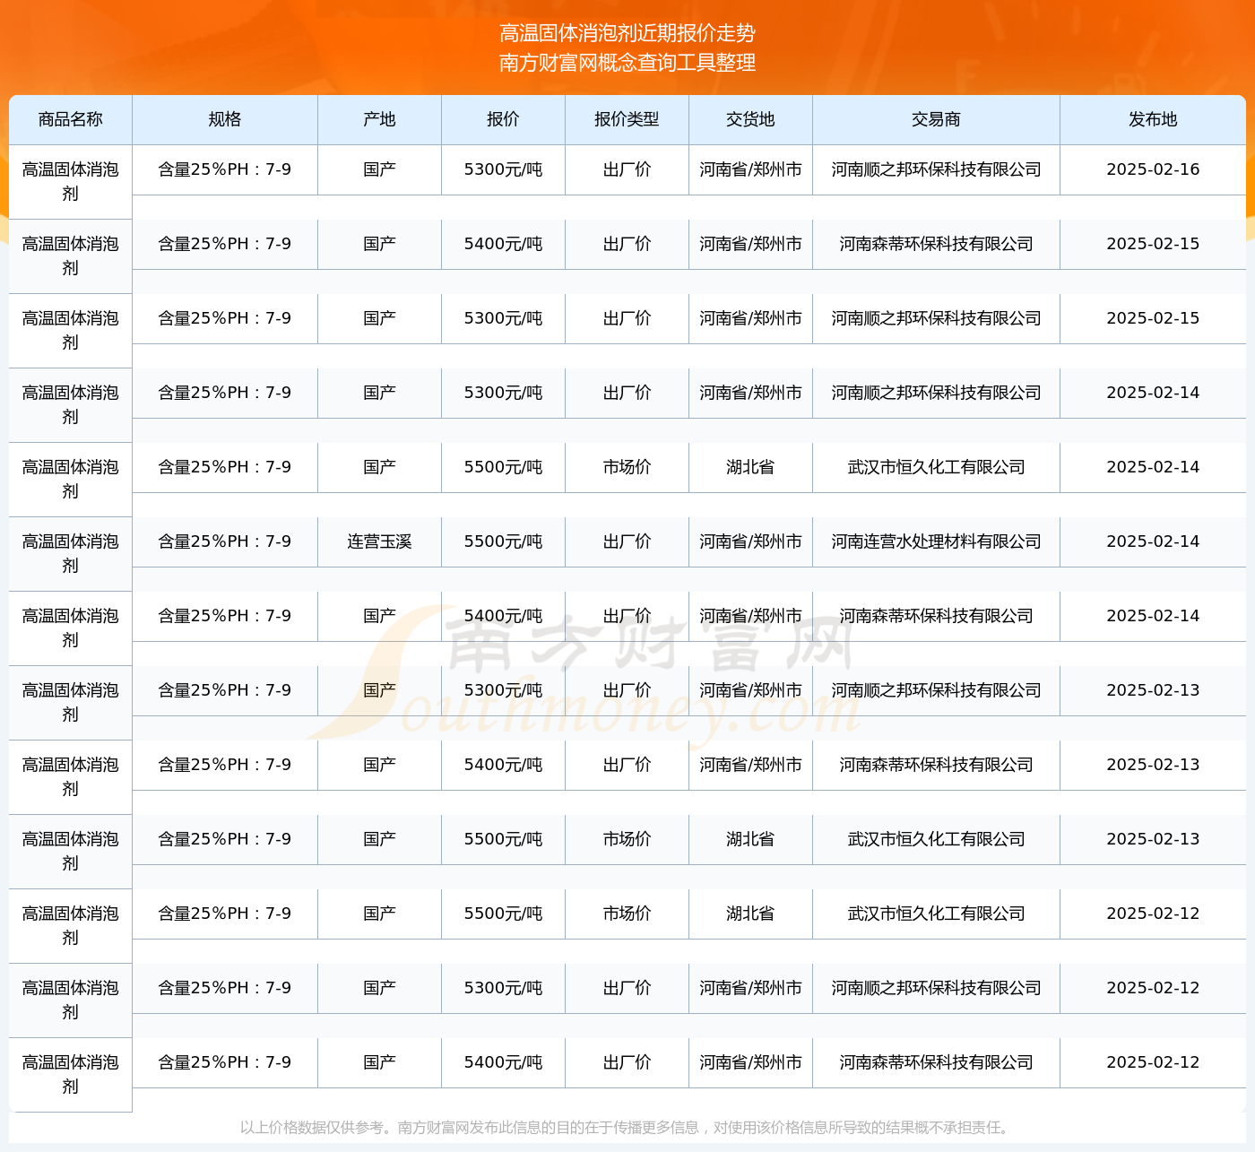Screen dimensions: 1255x1152
Task: Select 2025-02-14 date in the 武汉市恒久化工 row
Action: point(1153,467)
